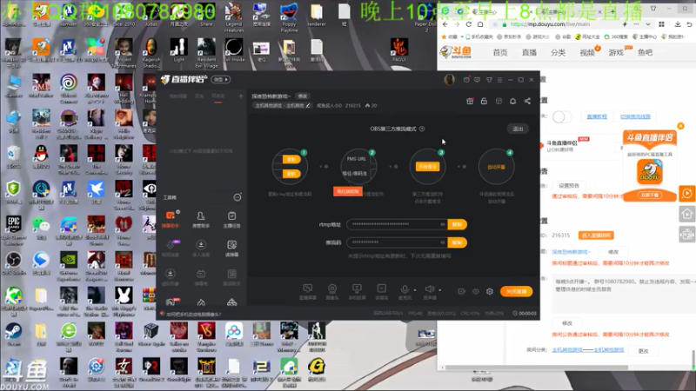Open the gift box icon with red dot
Image resolution: width=696 pixels, height=391 pixels.
pyautogui.click(x=470, y=101)
